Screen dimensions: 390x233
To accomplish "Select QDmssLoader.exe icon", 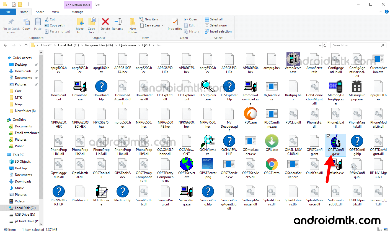I will 250,141.
